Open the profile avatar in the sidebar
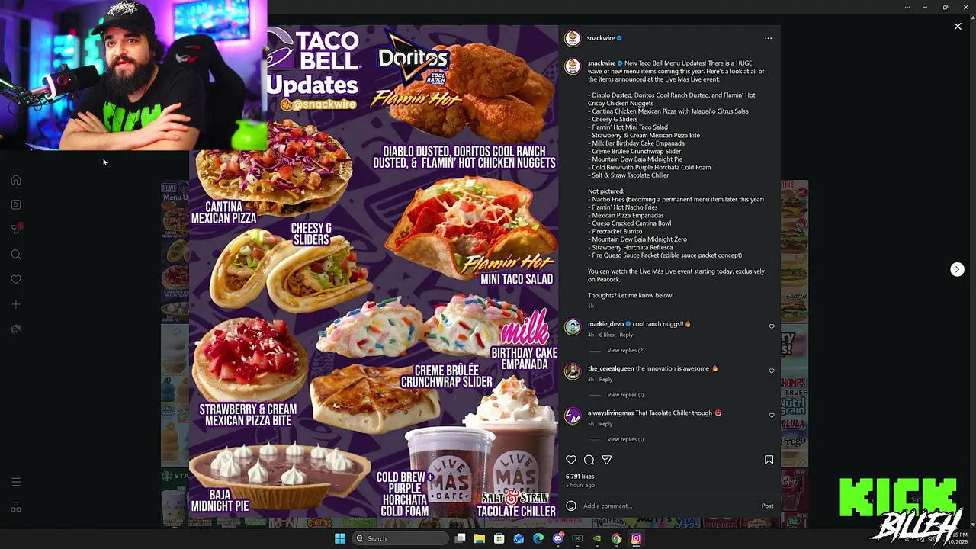The width and height of the screenshot is (976, 549). [x=16, y=329]
